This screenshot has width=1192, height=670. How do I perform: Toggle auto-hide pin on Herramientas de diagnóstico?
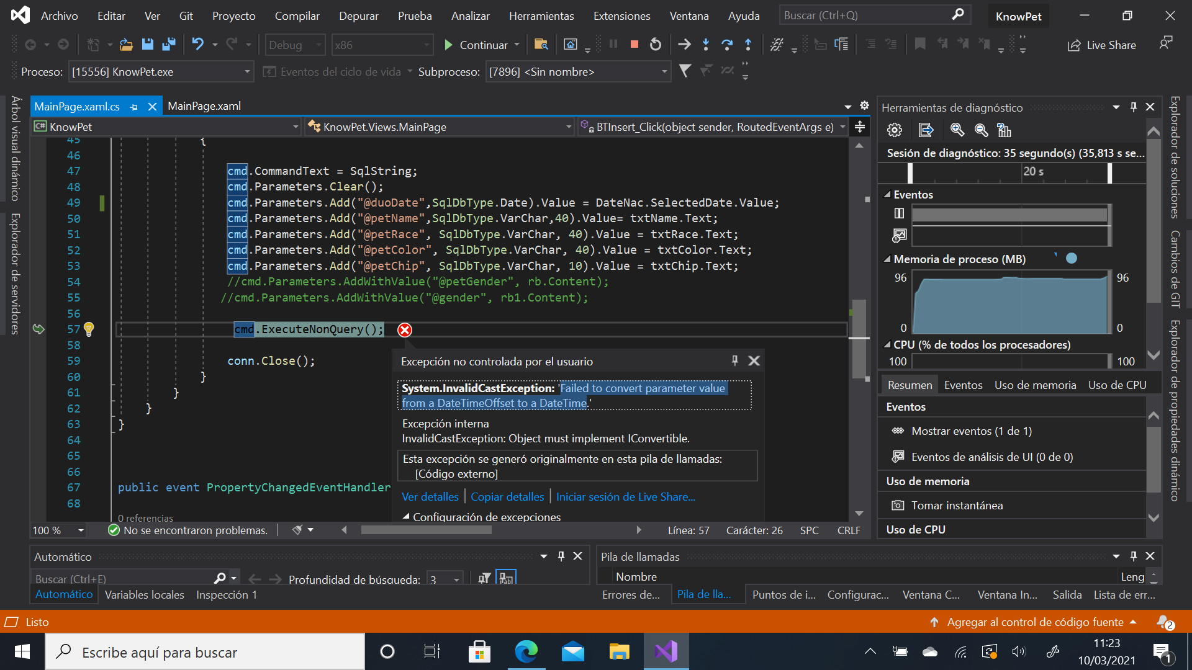click(1134, 107)
